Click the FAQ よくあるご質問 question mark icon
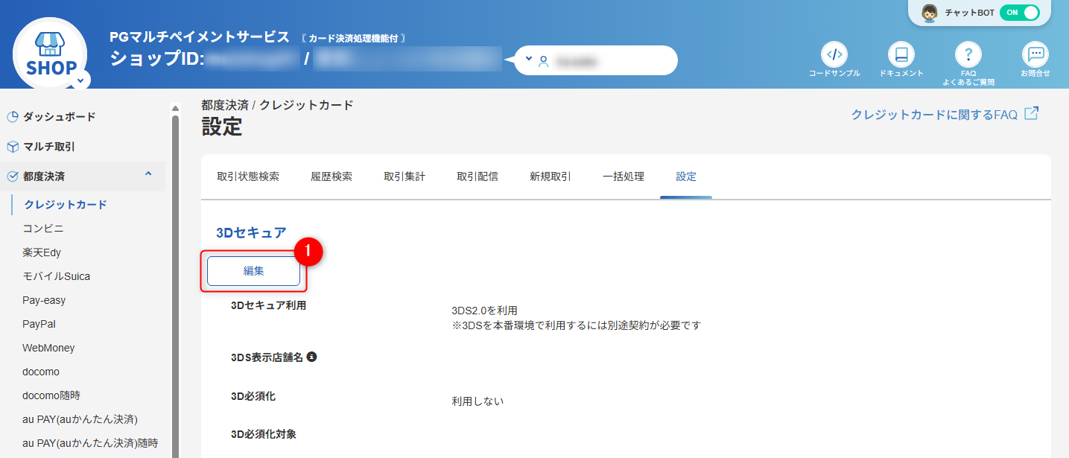 pos(968,54)
